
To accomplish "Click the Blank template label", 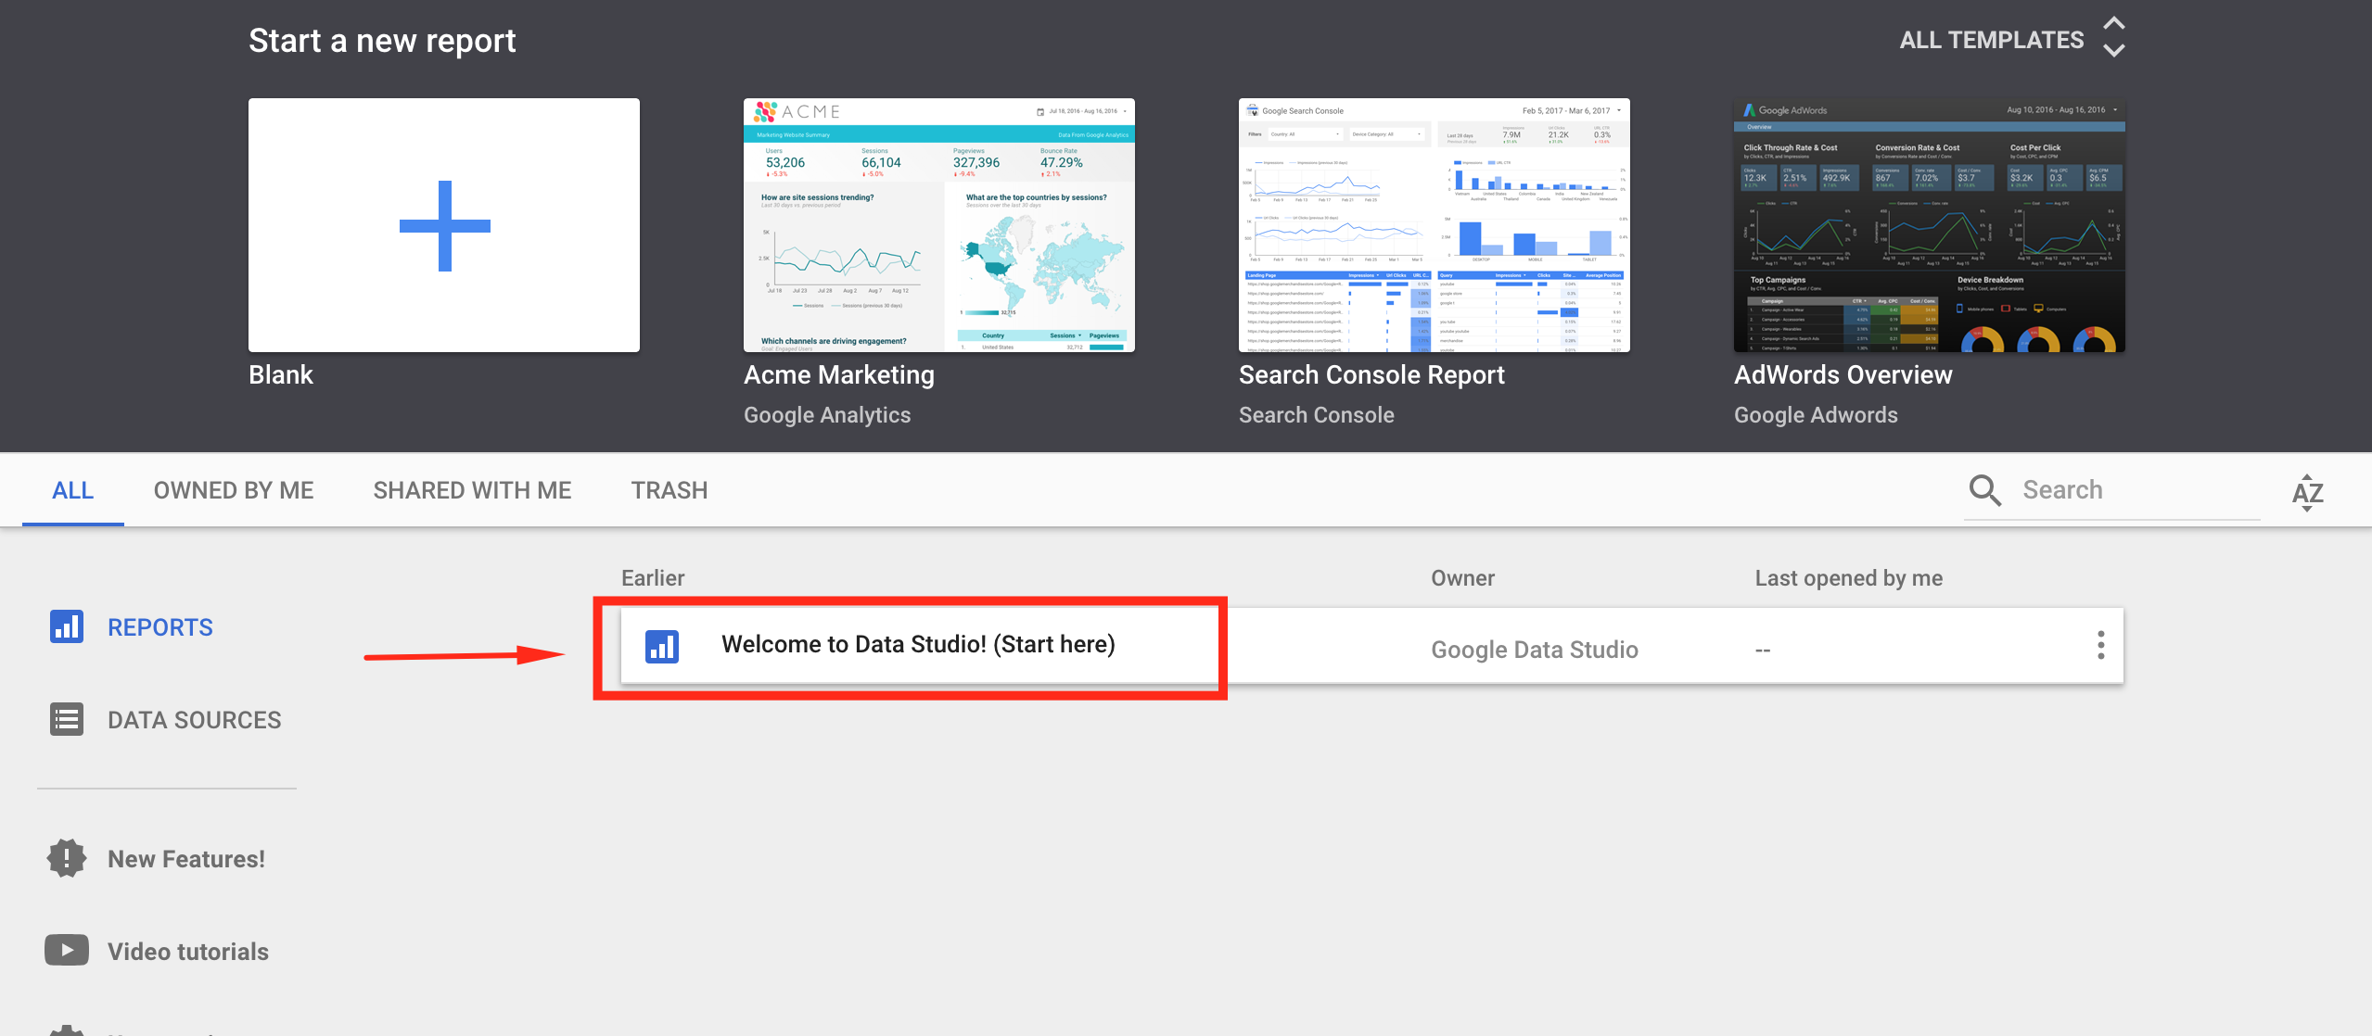I will coord(281,374).
